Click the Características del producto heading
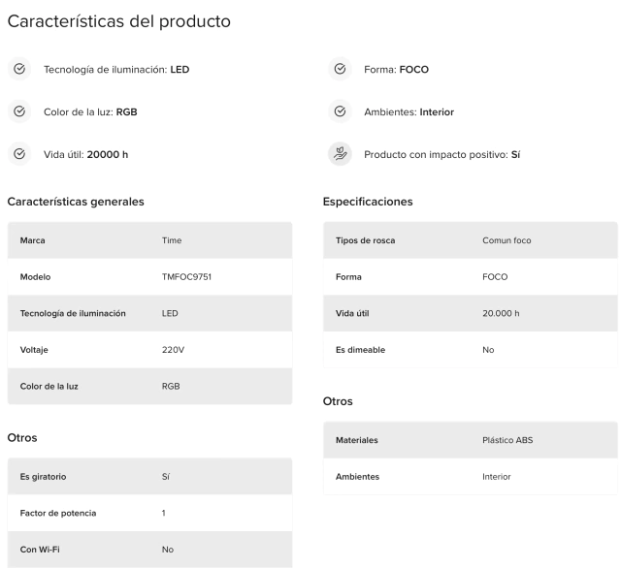 coord(118,21)
